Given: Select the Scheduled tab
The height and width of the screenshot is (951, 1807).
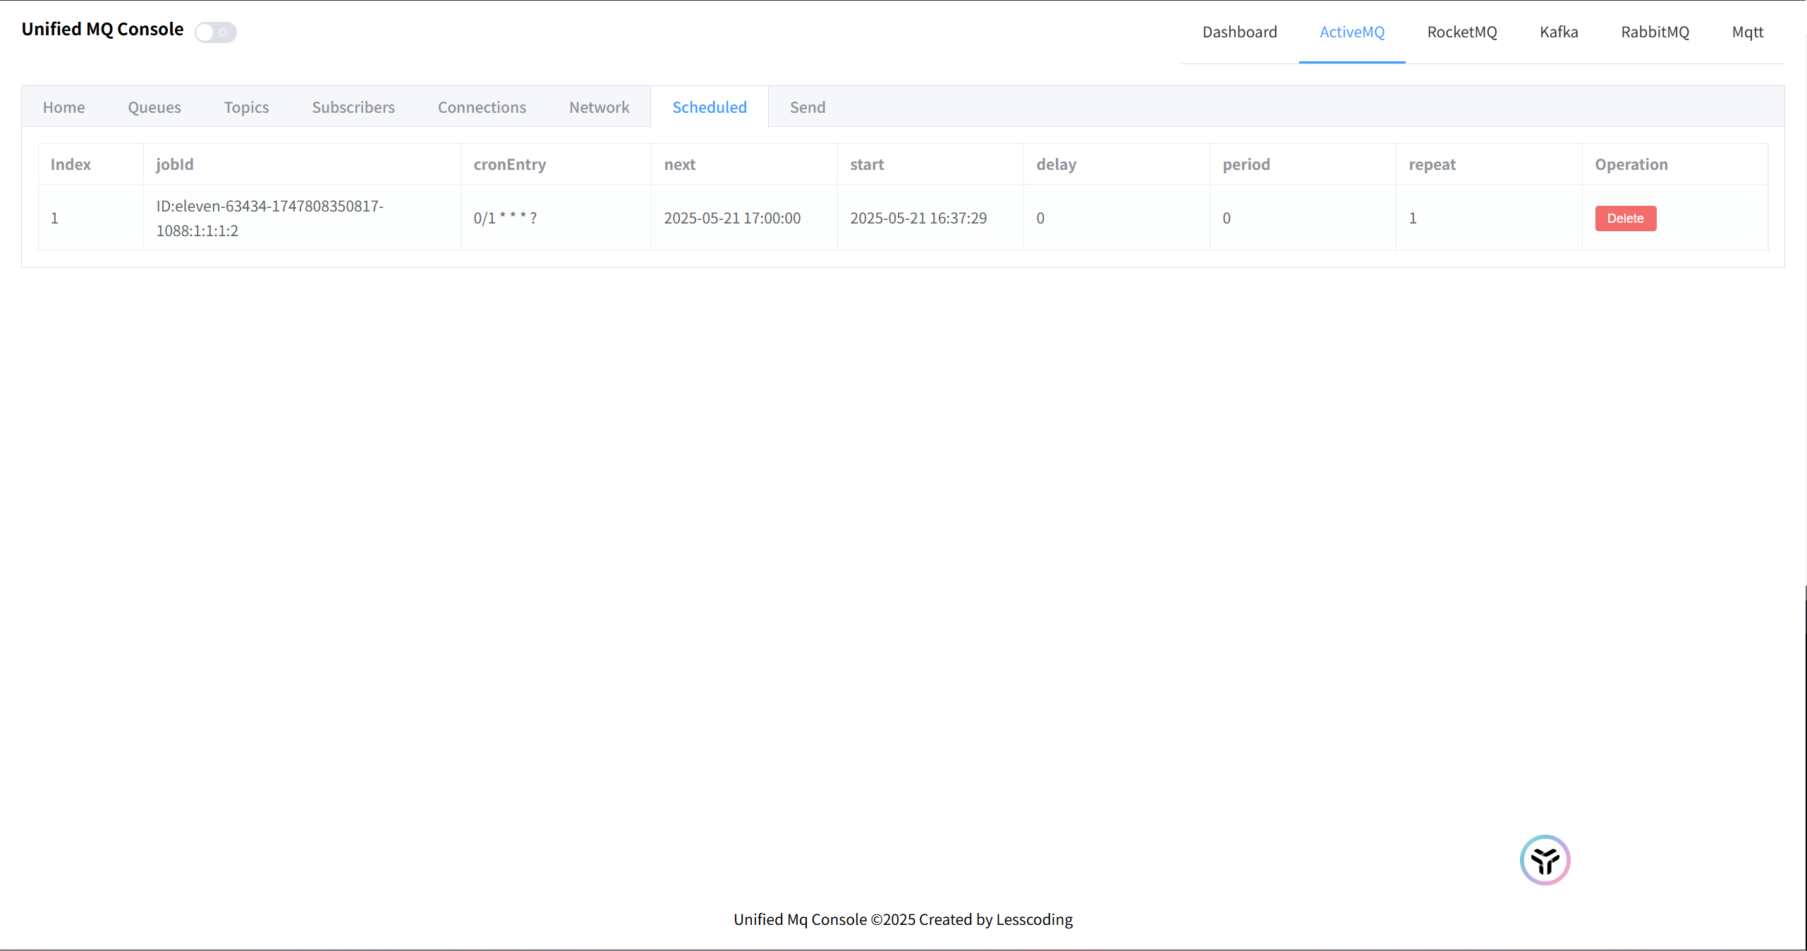Looking at the screenshot, I should 709,107.
